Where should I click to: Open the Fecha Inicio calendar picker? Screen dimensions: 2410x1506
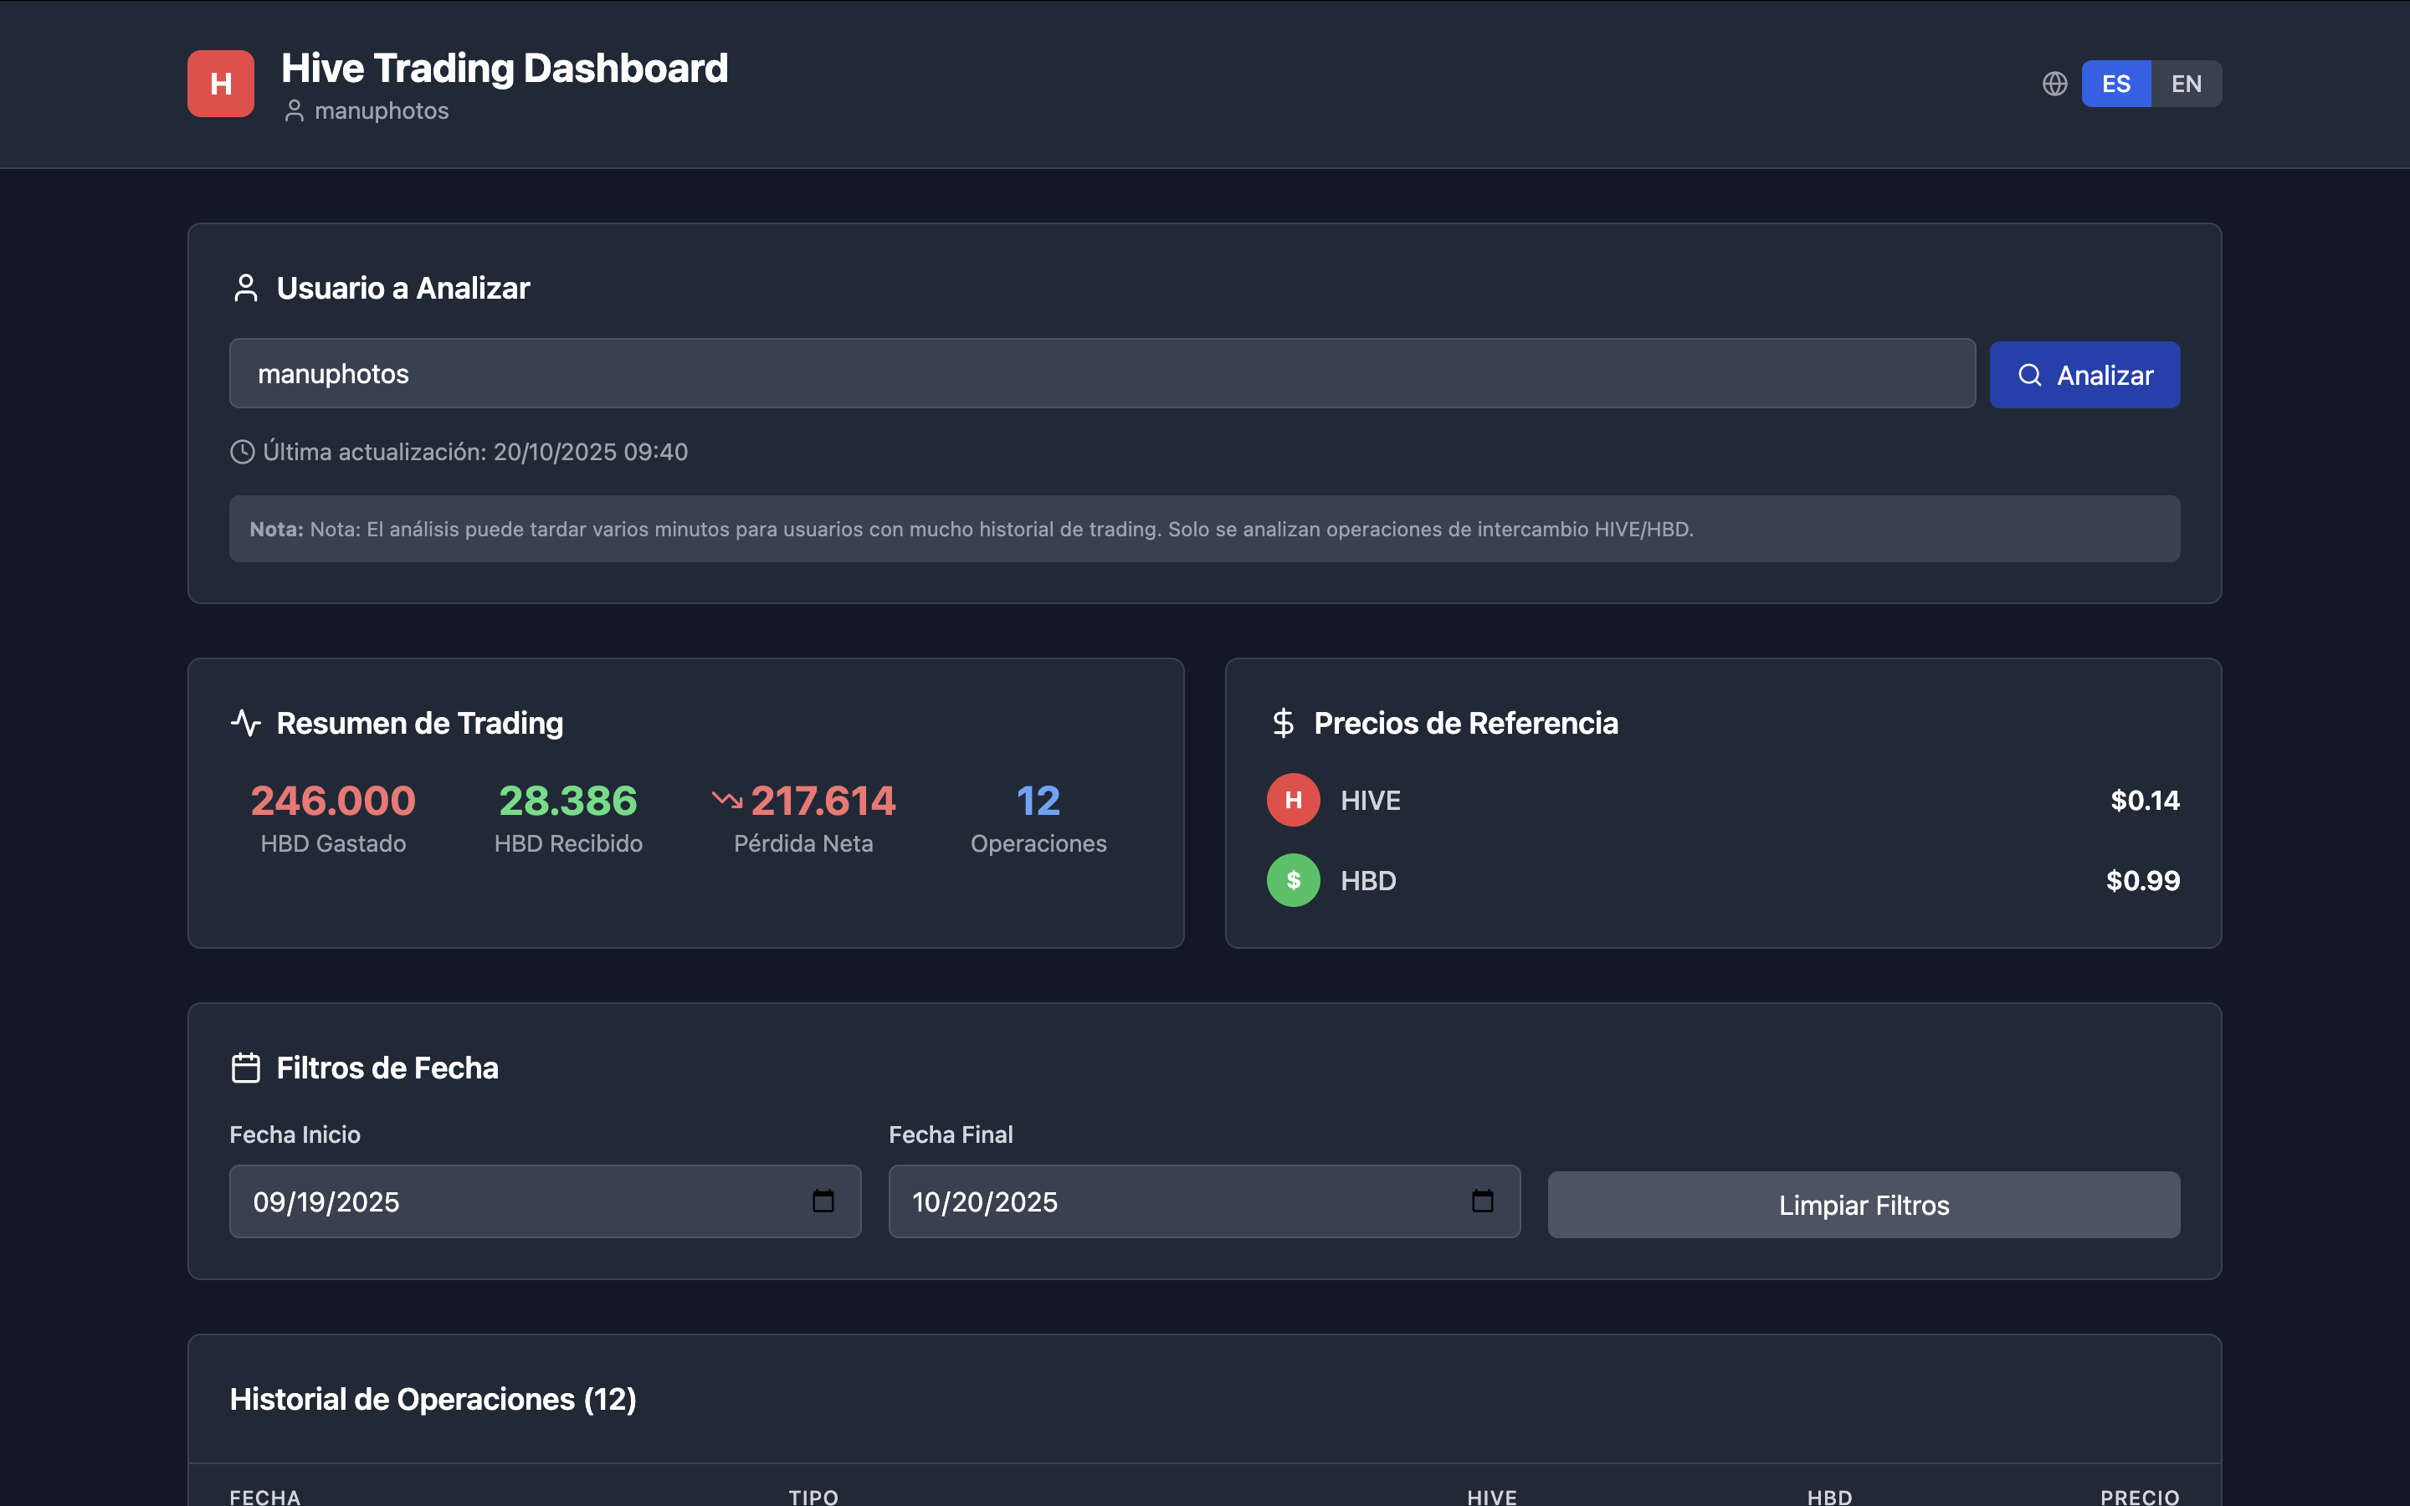pos(823,1201)
